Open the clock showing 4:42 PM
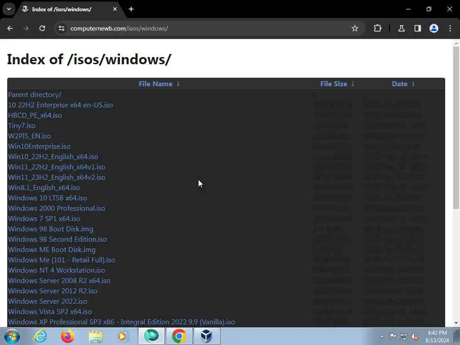Screen dimensions: 460x345 tap(437, 336)
